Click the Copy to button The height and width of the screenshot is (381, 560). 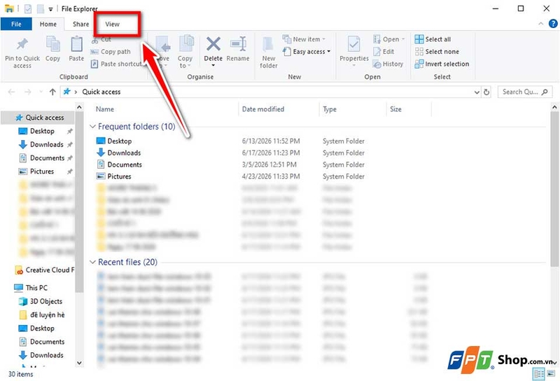(x=185, y=51)
